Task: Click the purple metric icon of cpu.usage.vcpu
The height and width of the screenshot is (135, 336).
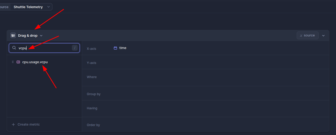Action: 18,62
